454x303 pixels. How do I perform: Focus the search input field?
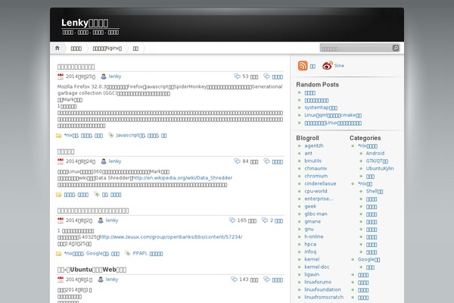(x=356, y=48)
